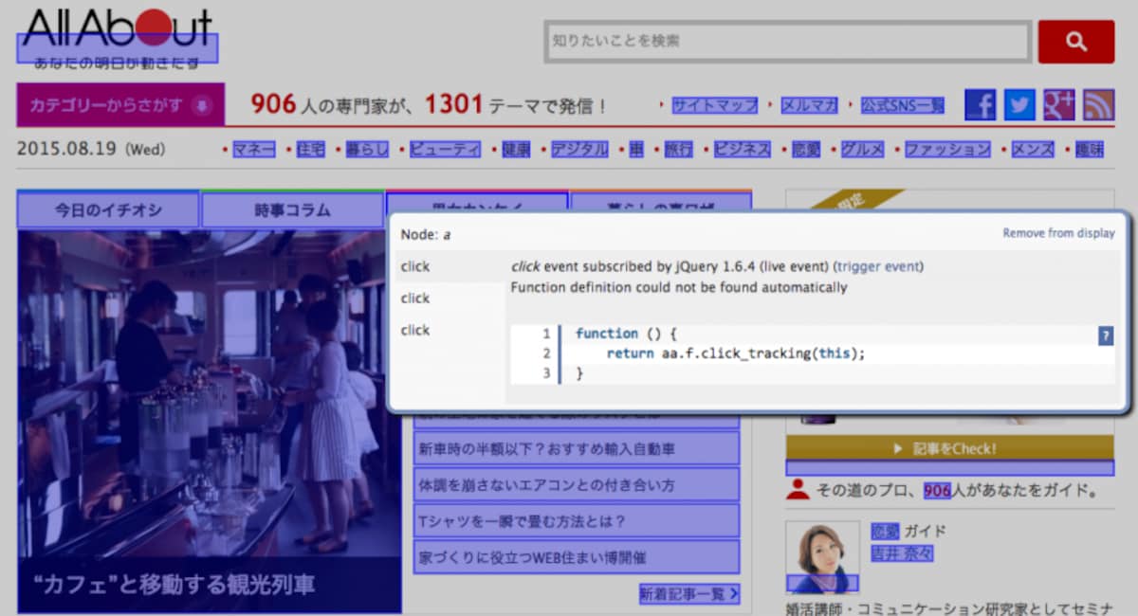Select the 恋愛 link in the category bar
Screen dimensions: 1138x616
pos(806,150)
